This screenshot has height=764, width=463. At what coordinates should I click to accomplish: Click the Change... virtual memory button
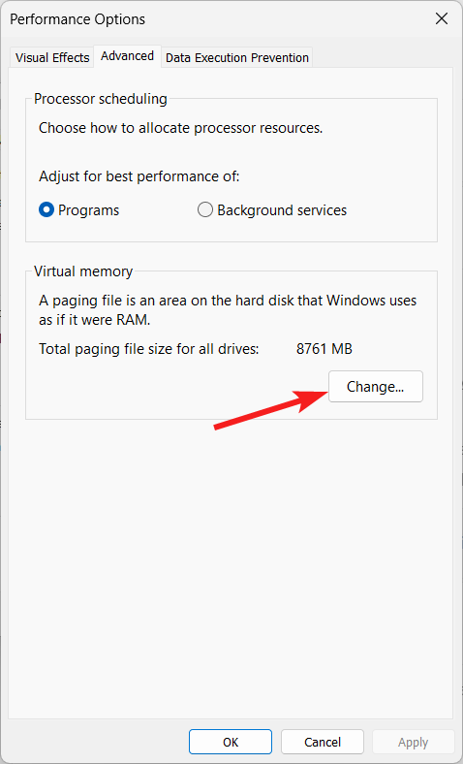(x=376, y=387)
